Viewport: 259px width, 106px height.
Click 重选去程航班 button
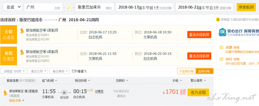point(199,35)
